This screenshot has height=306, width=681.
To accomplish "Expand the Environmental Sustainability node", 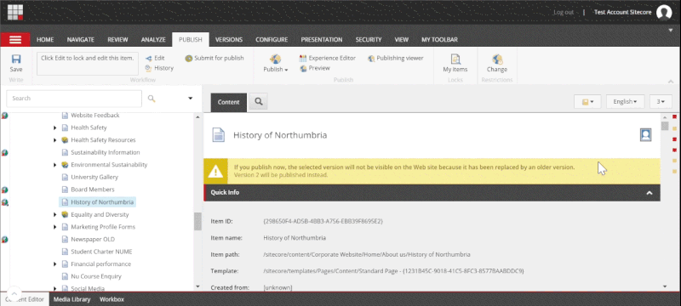I will click(x=54, y=165).
